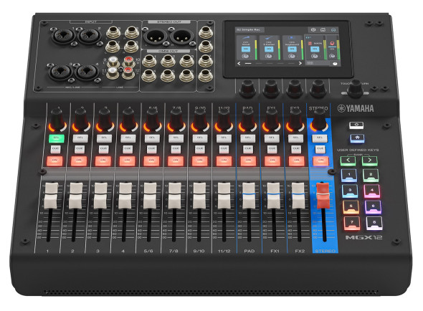Touch the STEREO strip knob
This screenshot has height=311, width=423.
coord(319,120)
